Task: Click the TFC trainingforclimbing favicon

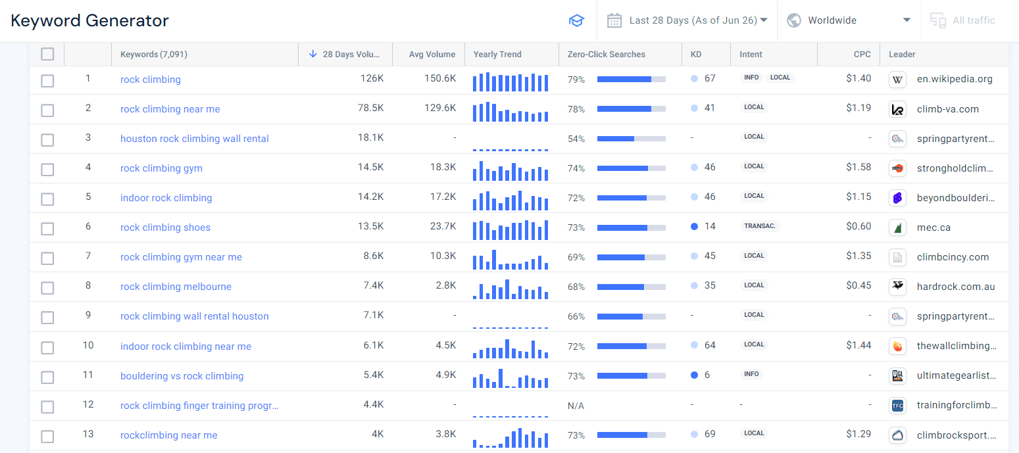Action: (x=897, y=405)
